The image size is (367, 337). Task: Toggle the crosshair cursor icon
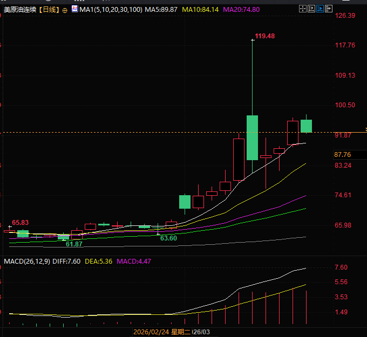[303, 9]
